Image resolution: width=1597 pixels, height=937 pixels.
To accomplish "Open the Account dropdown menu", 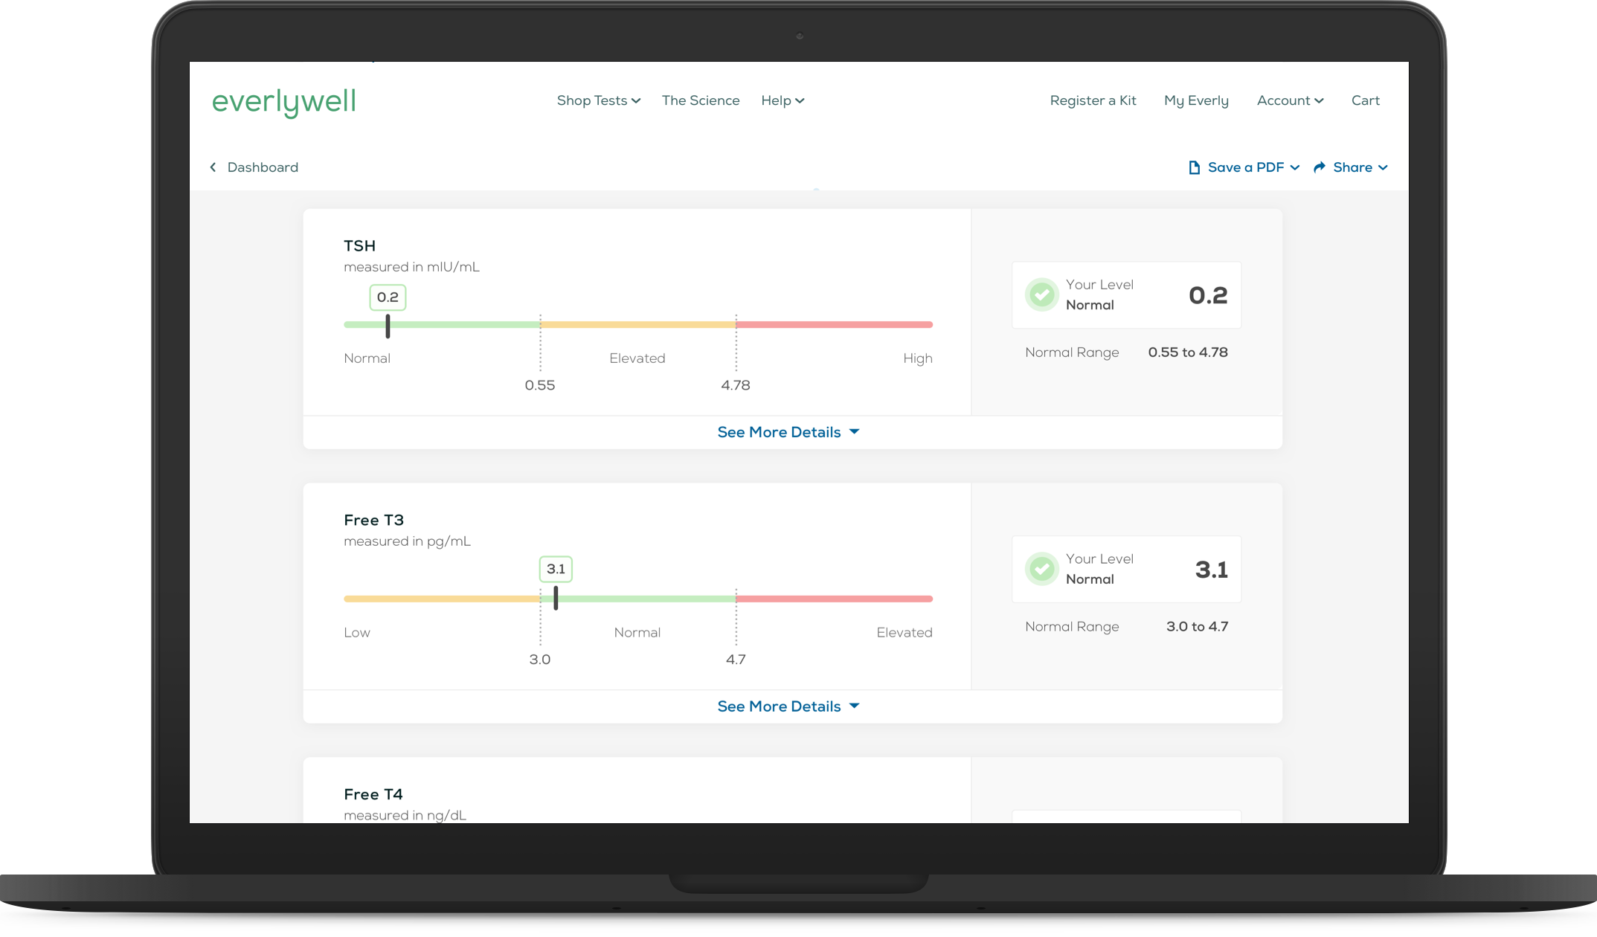I will 1290,100.
